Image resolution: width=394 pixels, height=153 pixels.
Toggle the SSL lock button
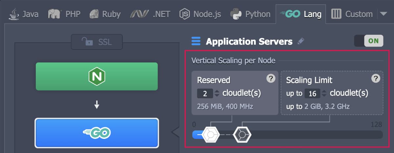click(x=97, y=42)
